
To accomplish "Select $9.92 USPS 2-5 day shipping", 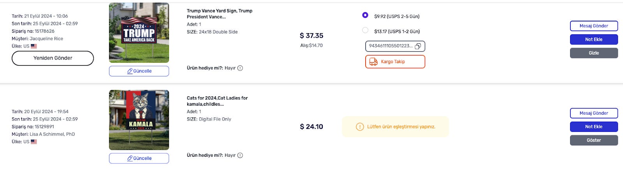I will (365, 15).
